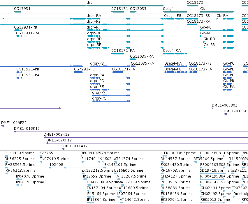Click protein Oseg4-PA
Image resolution: width=248 pixels, height=204 pixels.
(173, 63)
